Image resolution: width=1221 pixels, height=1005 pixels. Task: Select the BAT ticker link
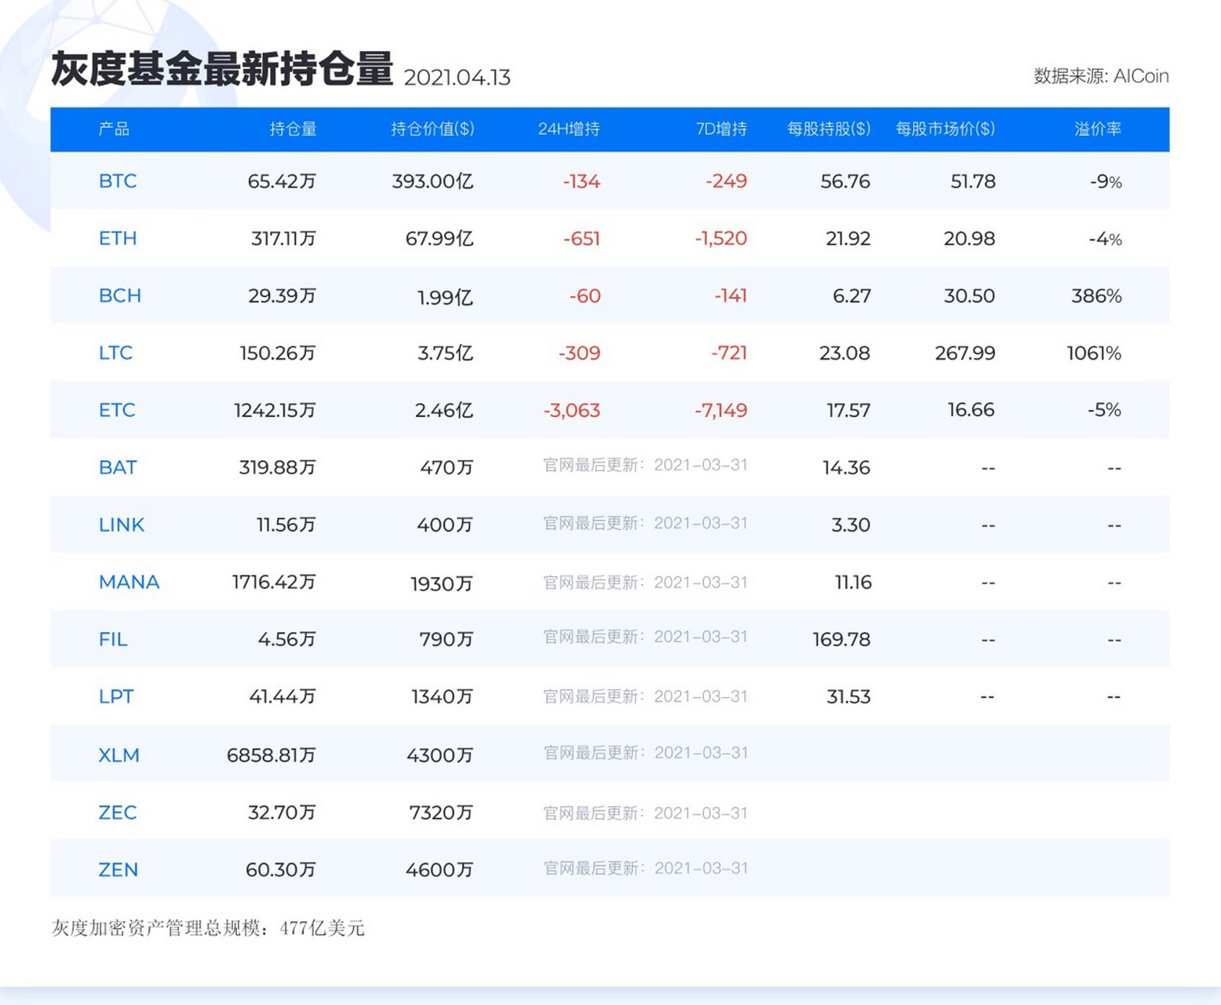click(118, 467)
